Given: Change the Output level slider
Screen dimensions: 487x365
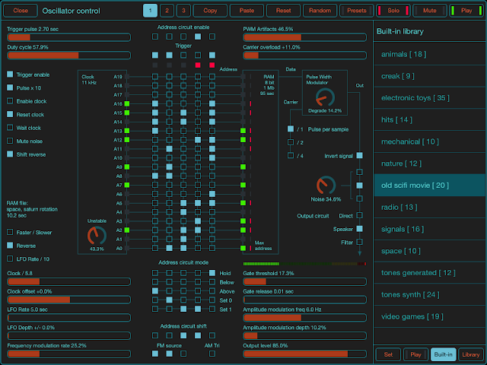Looking at the screenshot, I should pyautogui.click(x=304, y=354).
